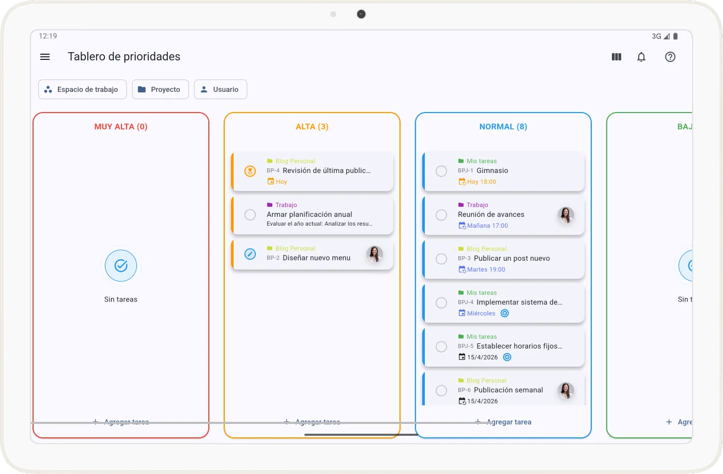This screenshot has width=723, height=474.
Task: Click Miércoles due date label
Action: [476, 313]
